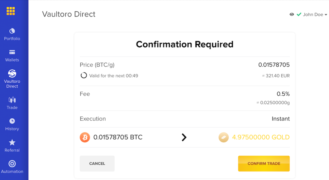Click the black arrow between currencies
Image resolution: width=329 pixels, height=180 pixels.
pyautogui.click(x=184, y=137)
